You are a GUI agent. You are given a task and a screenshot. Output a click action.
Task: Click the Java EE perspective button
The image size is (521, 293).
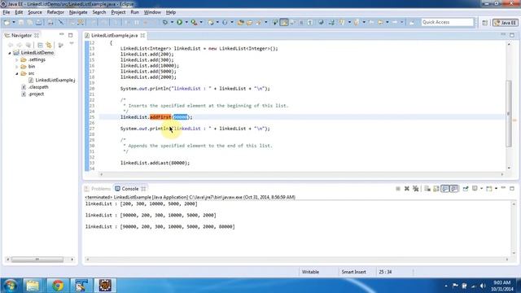(506, 23)
